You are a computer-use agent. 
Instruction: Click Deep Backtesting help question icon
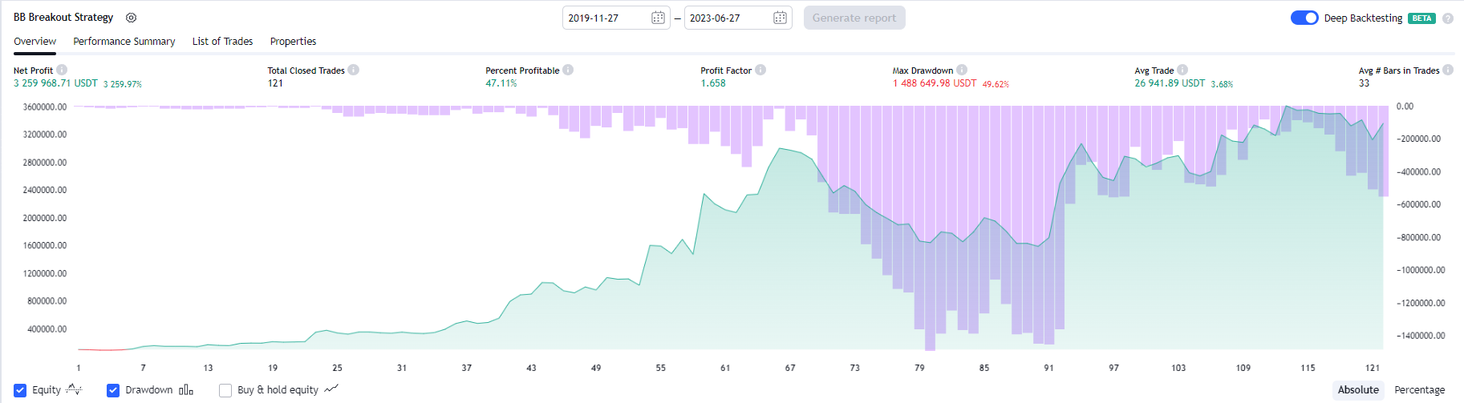[x=1448, y=18]
